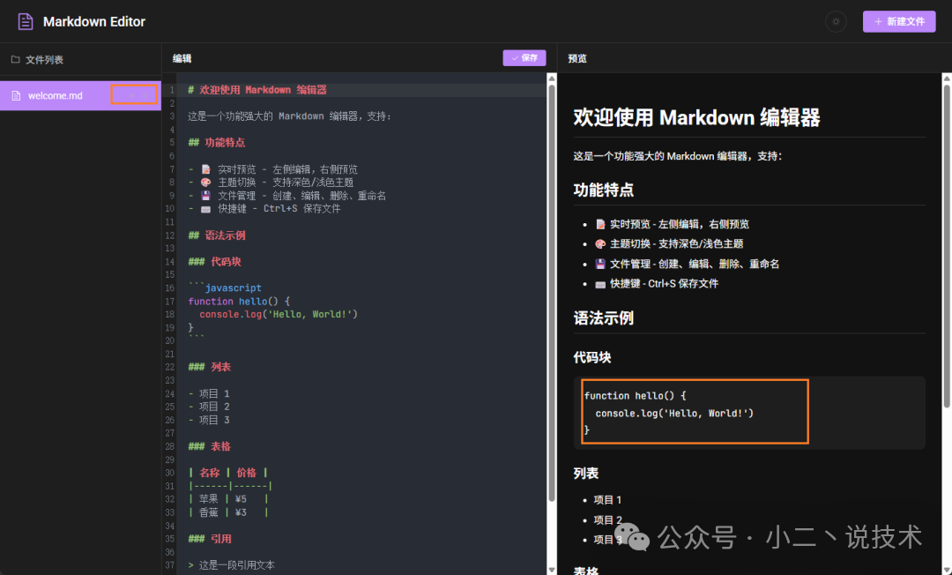Click editor line '```javascript'
Image resolution: width=952 pixels, height=575 pixels.
(x=225, y=287)
